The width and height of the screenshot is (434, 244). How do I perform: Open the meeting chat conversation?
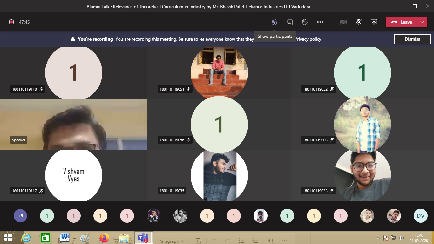290,22
